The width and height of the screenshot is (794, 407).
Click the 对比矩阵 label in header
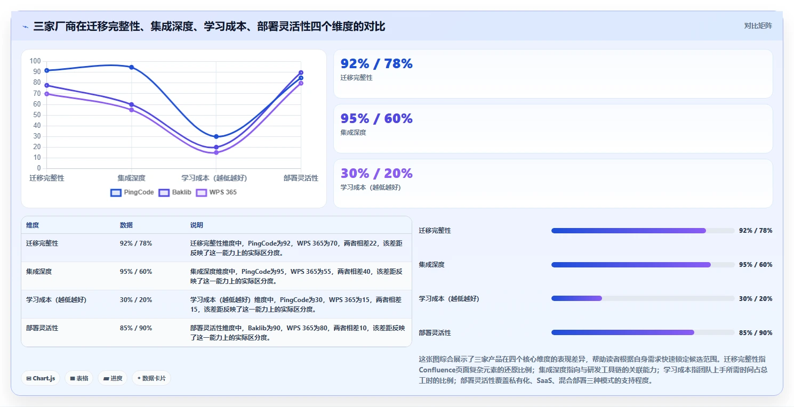pyautogui.click(x=758, y=26)
